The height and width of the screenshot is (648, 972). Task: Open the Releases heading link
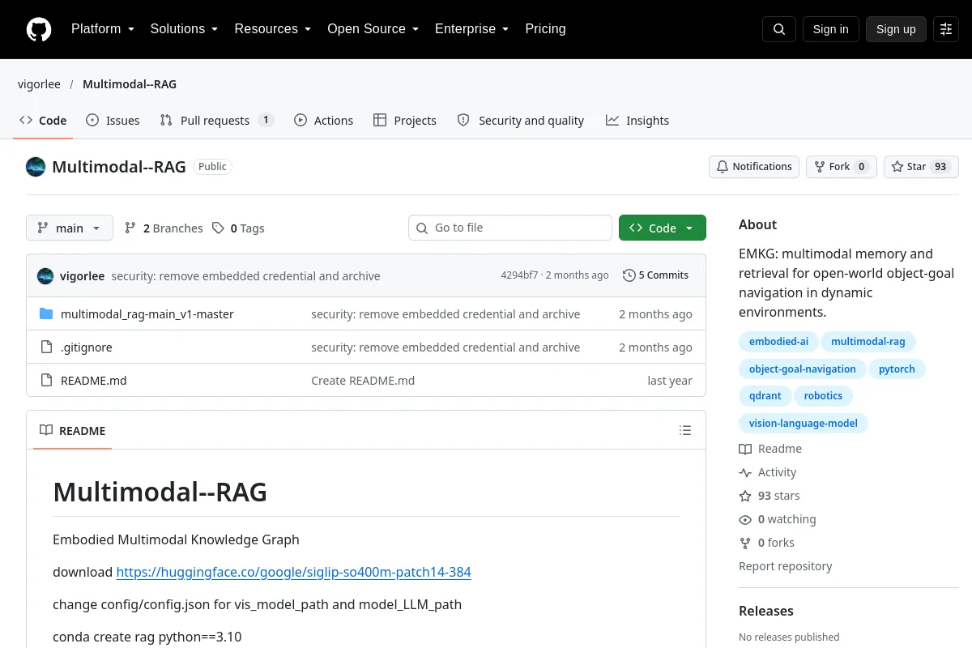click(766, 611)
